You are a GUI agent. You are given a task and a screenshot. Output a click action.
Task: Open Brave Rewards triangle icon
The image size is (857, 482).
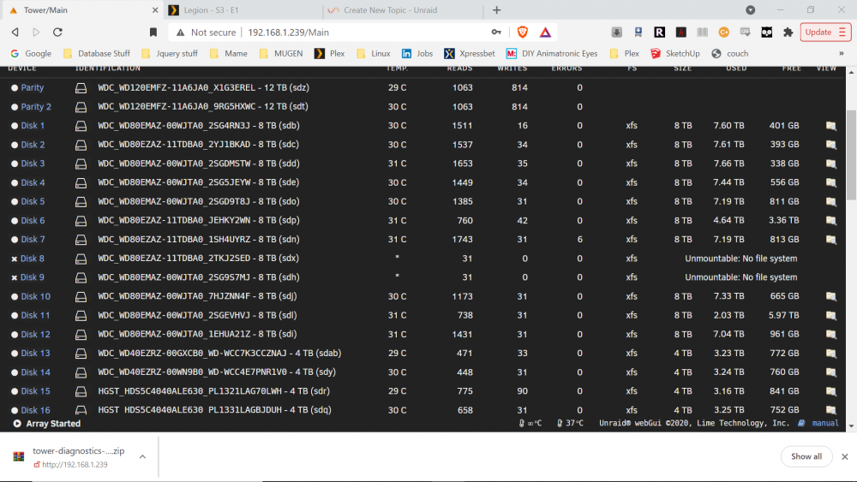tap(545, 33)
